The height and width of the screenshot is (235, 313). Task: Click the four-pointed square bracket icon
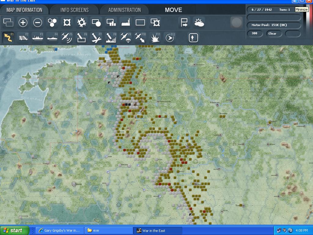pos(67,22)
